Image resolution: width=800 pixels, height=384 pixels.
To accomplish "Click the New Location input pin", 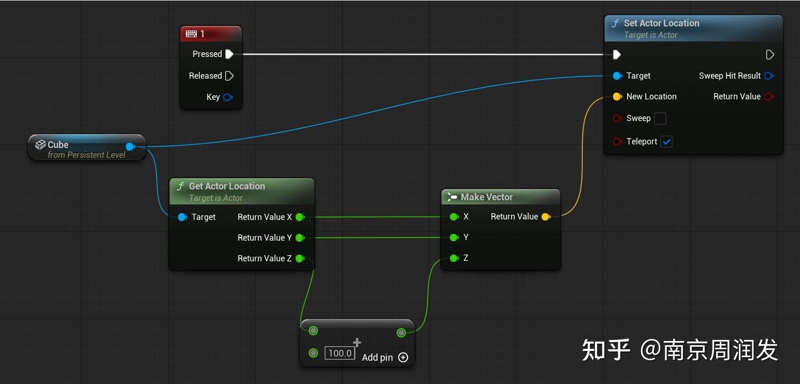I will pos(617,96).
